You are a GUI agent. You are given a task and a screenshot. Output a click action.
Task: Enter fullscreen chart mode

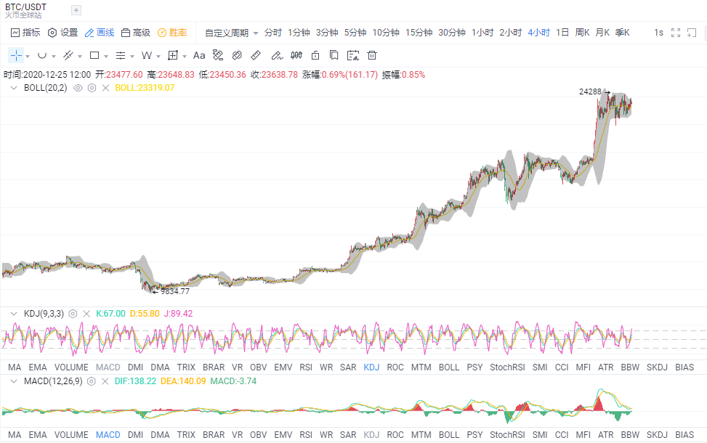pyautogui.click(x=676, y=33)
